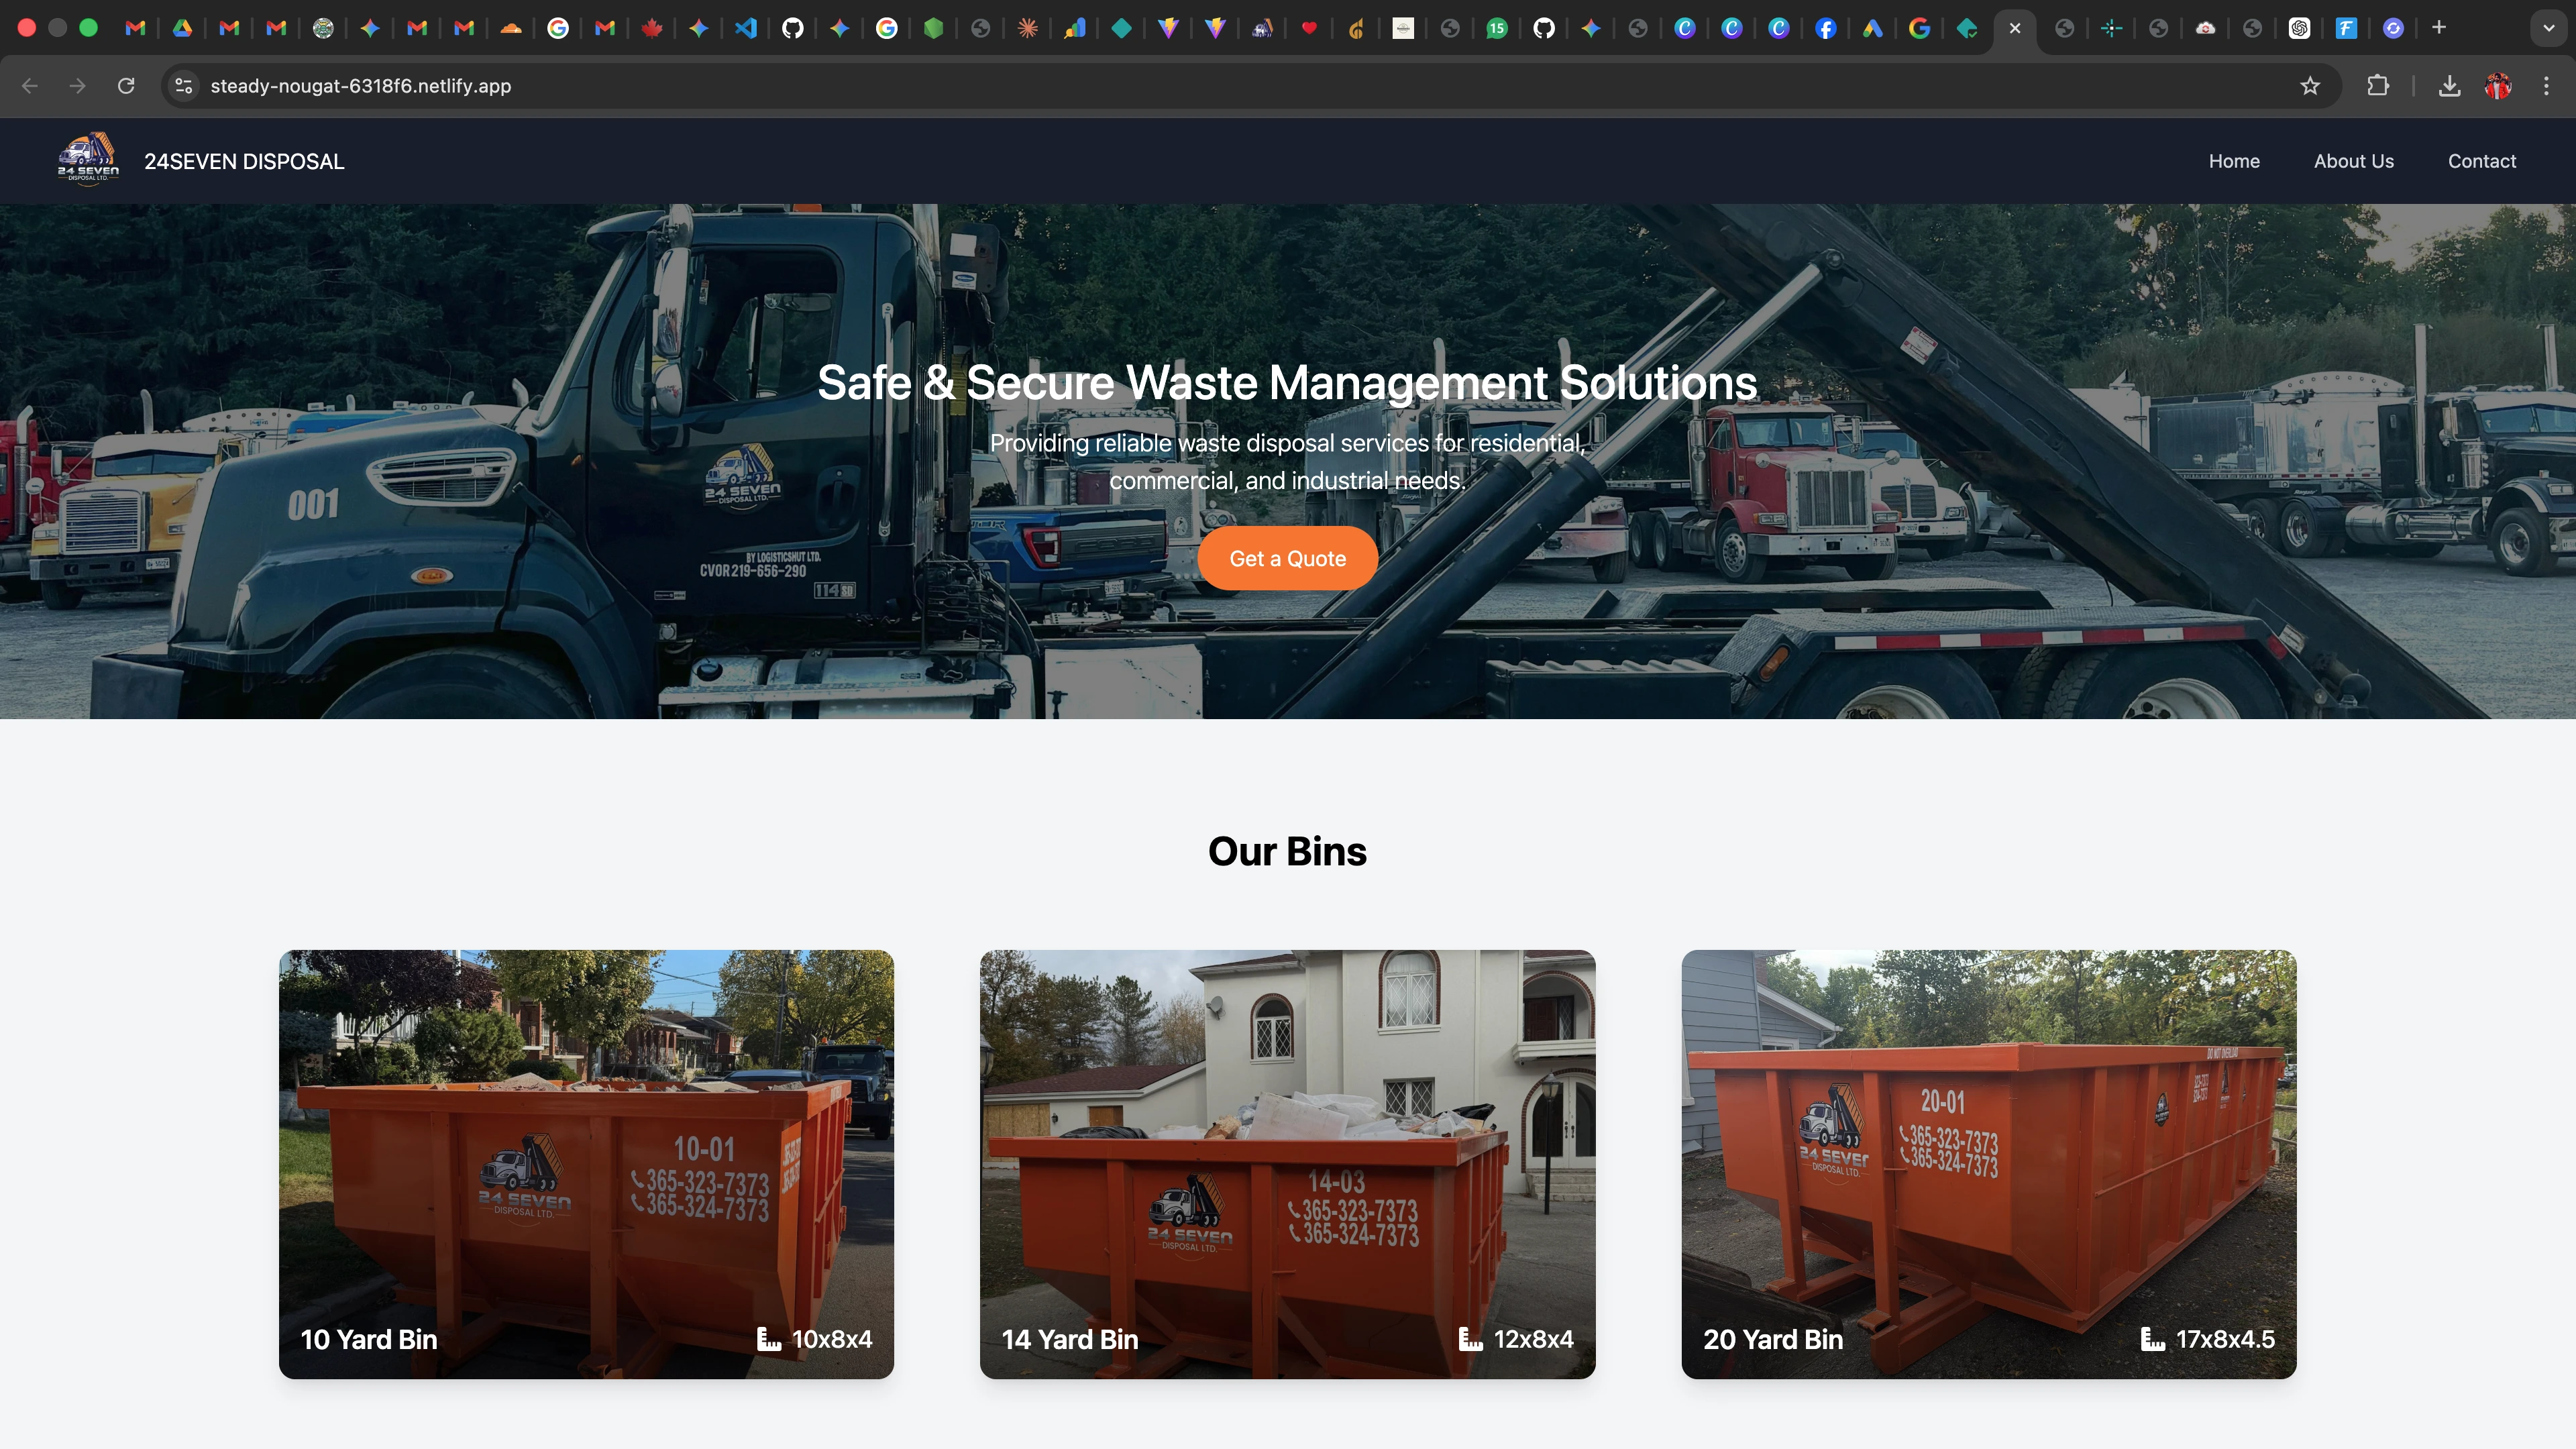Switch to the Facebook tab

tap(1825, 28)
